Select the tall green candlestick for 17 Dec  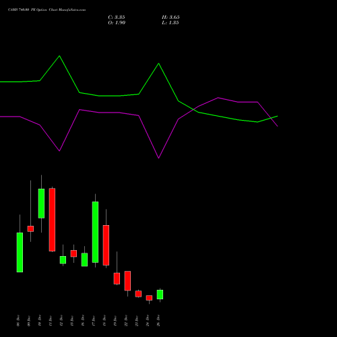(x=95, y=232)
